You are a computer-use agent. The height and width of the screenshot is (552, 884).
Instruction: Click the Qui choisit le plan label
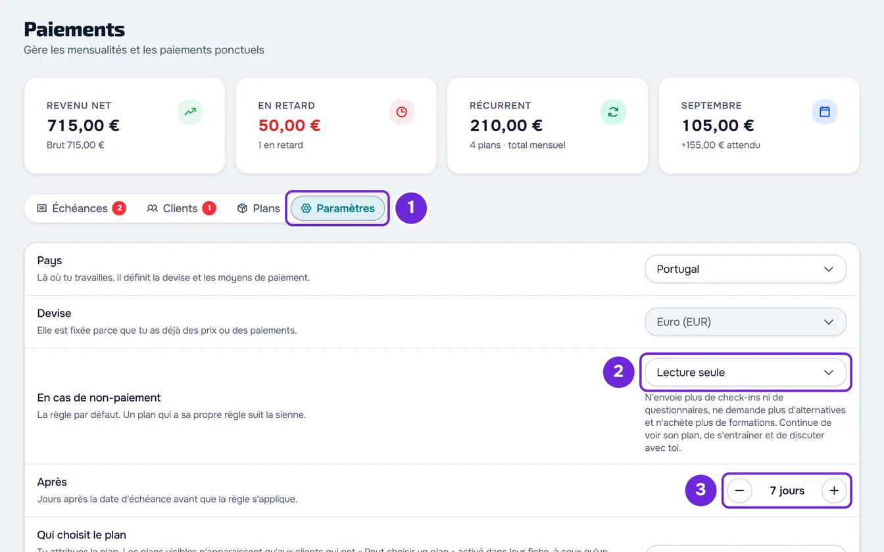(x=82, y=535)
